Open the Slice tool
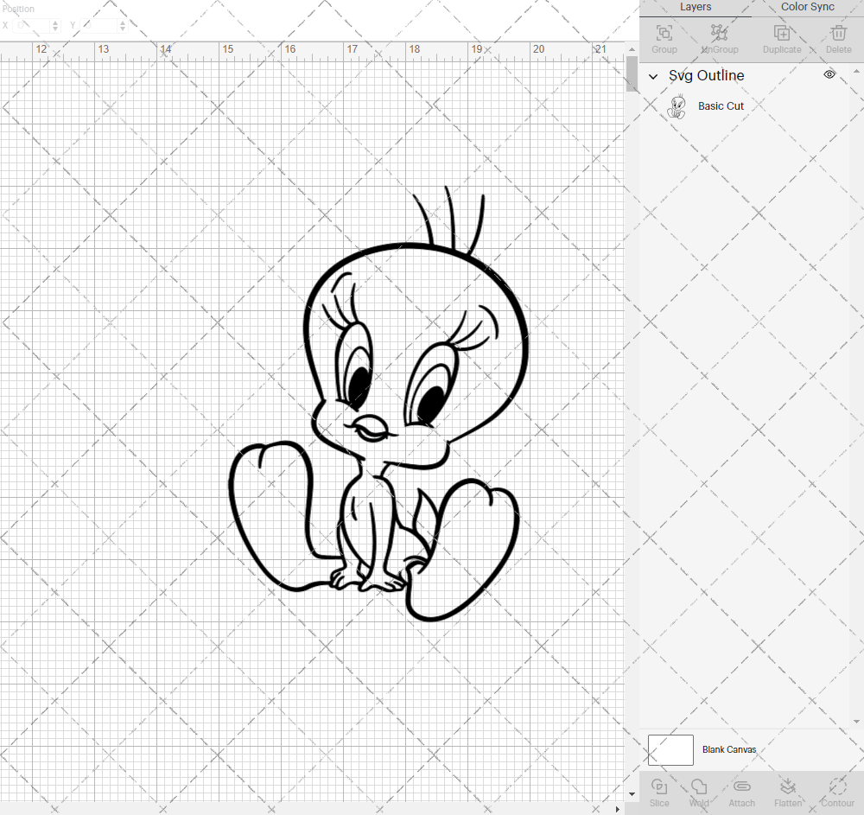The image size is (864, 815). 659,791
